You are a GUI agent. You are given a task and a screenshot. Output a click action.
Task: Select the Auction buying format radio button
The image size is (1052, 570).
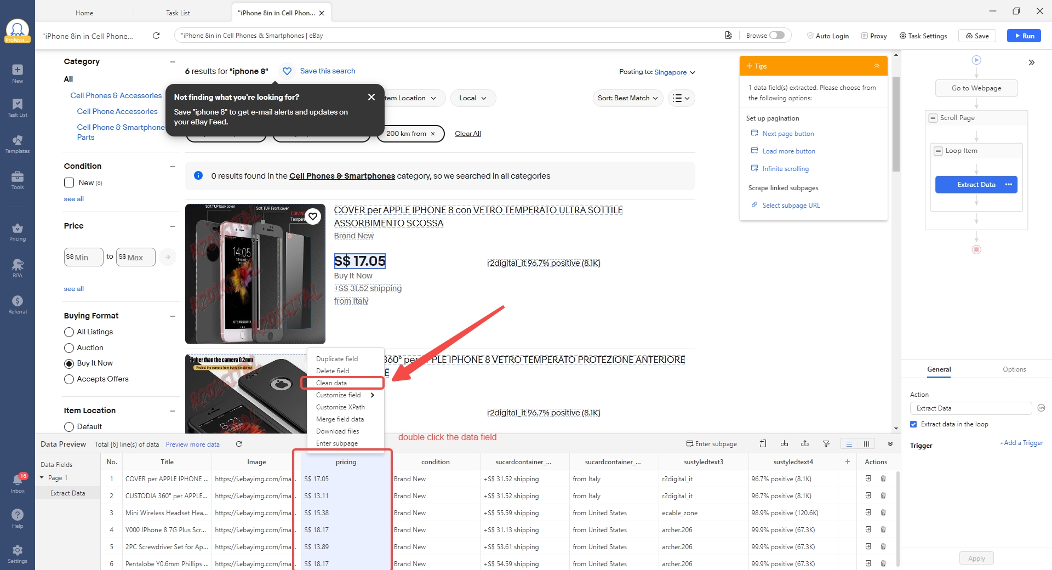(x=69, y=347)
